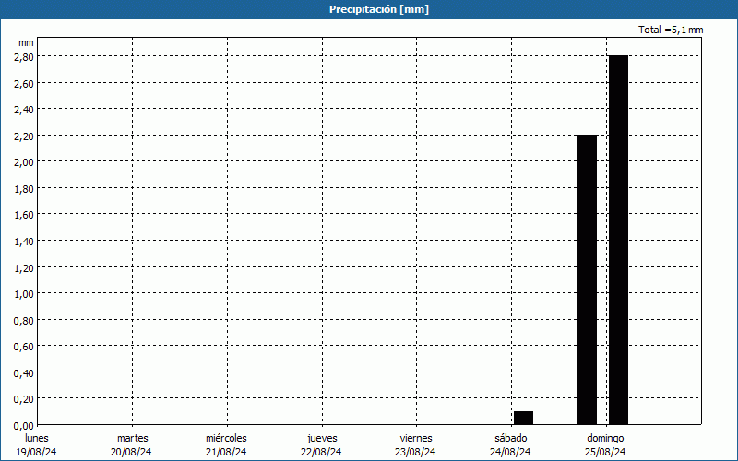Click the 0,00 y-axis value
This screenshot has height=461, width=738.
24,426
